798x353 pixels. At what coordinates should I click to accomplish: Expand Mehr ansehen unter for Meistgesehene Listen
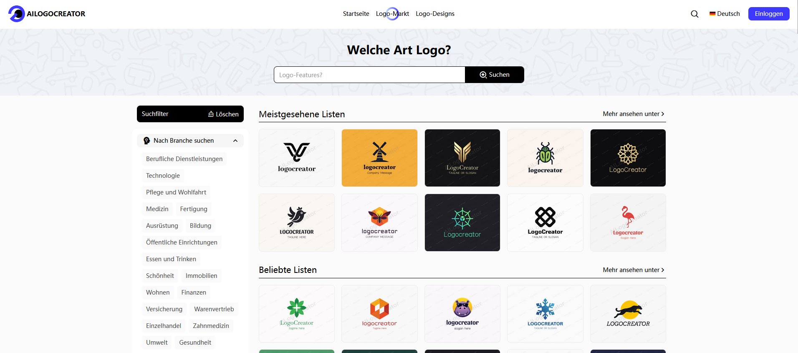point(634,114)
